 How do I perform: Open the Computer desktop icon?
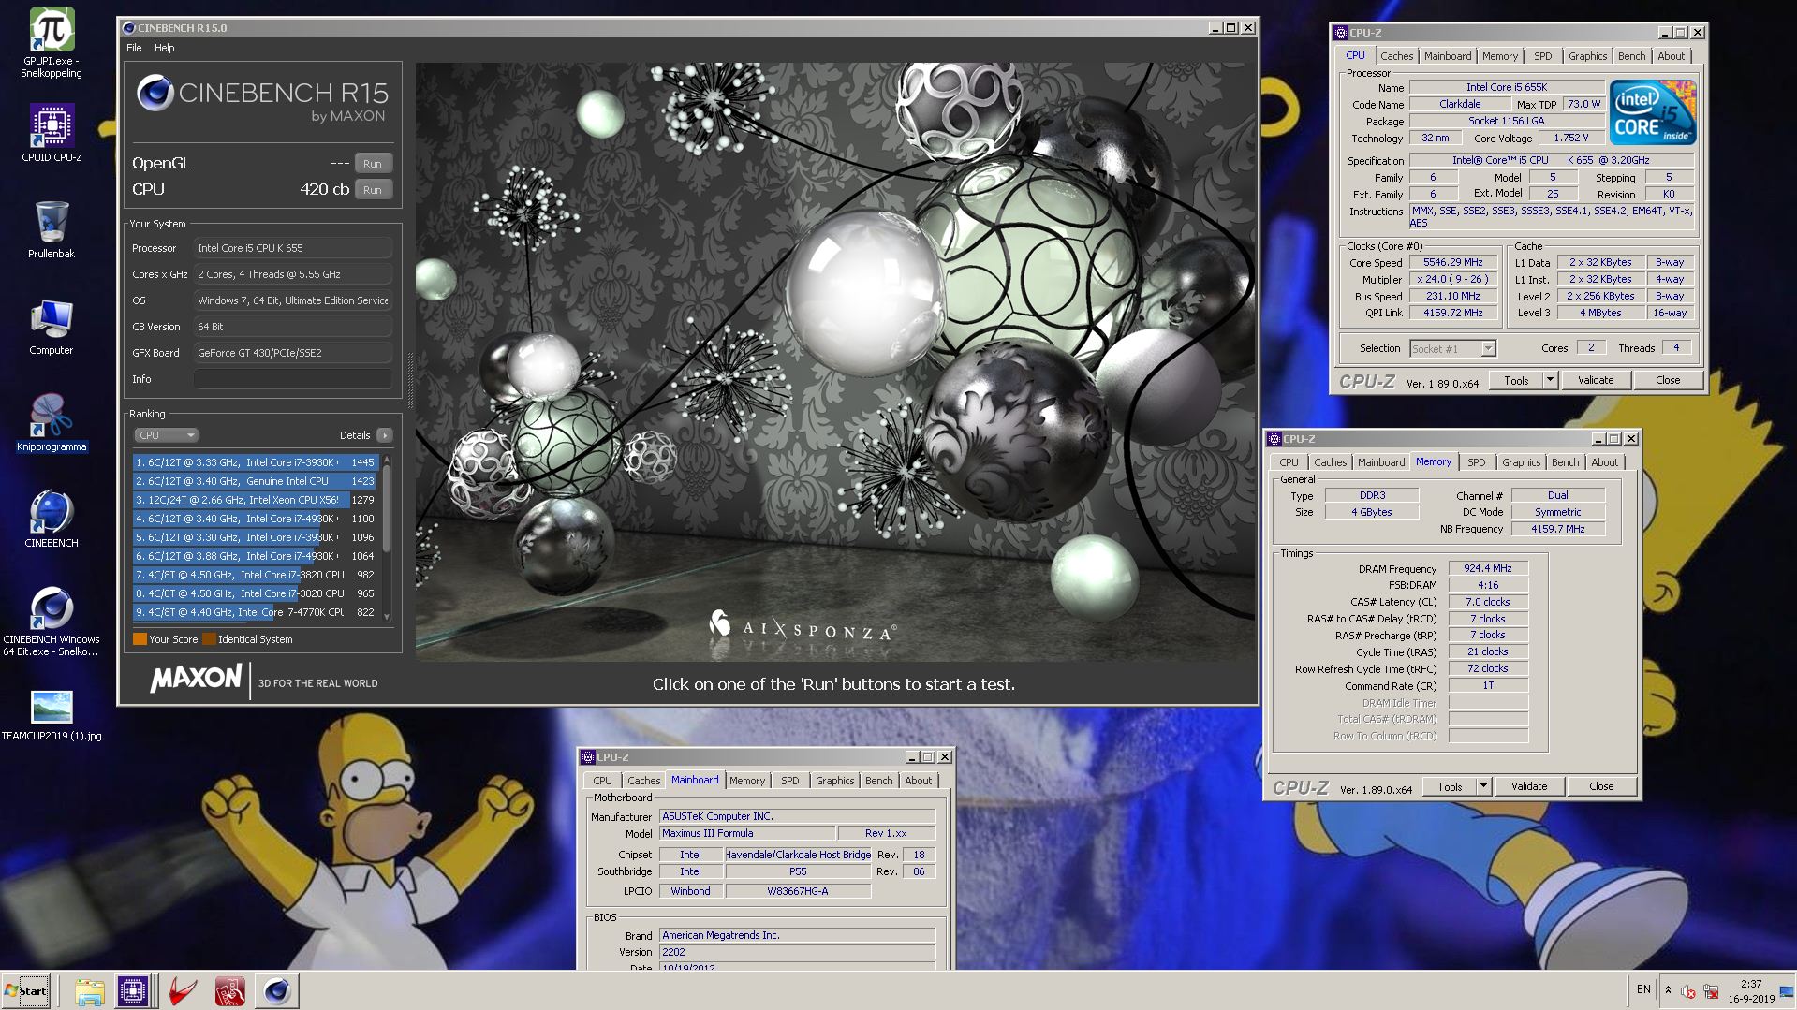(52, 327)
